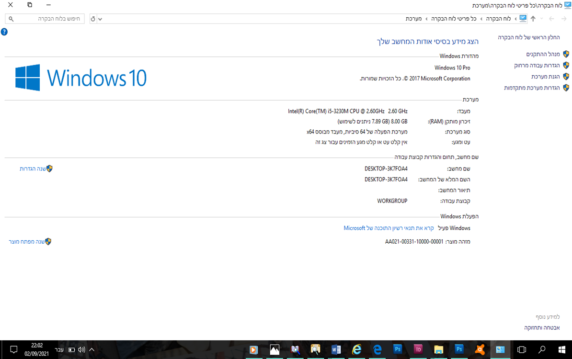The width and height of the screenshot is (572, 359).
Task: Open הגנת מערכת link
Action: pos(545,77)
